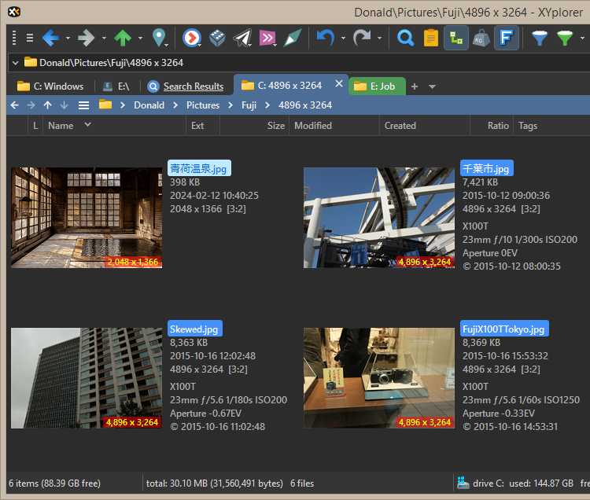Click the blue Back arrow in toolbar
Viewport: 590px width, 500px height.
(51, 38)
